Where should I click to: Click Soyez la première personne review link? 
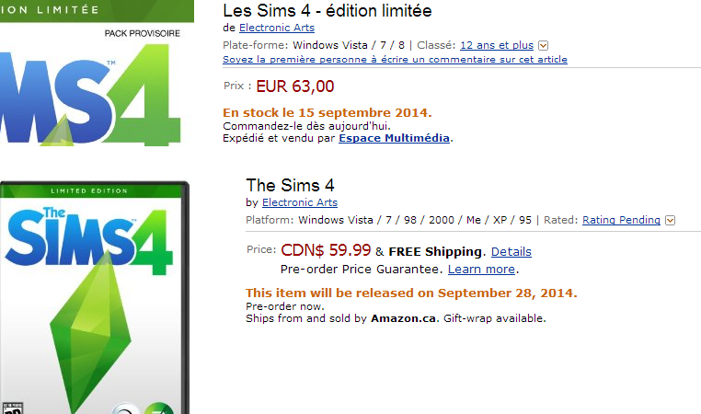[395, 60]
